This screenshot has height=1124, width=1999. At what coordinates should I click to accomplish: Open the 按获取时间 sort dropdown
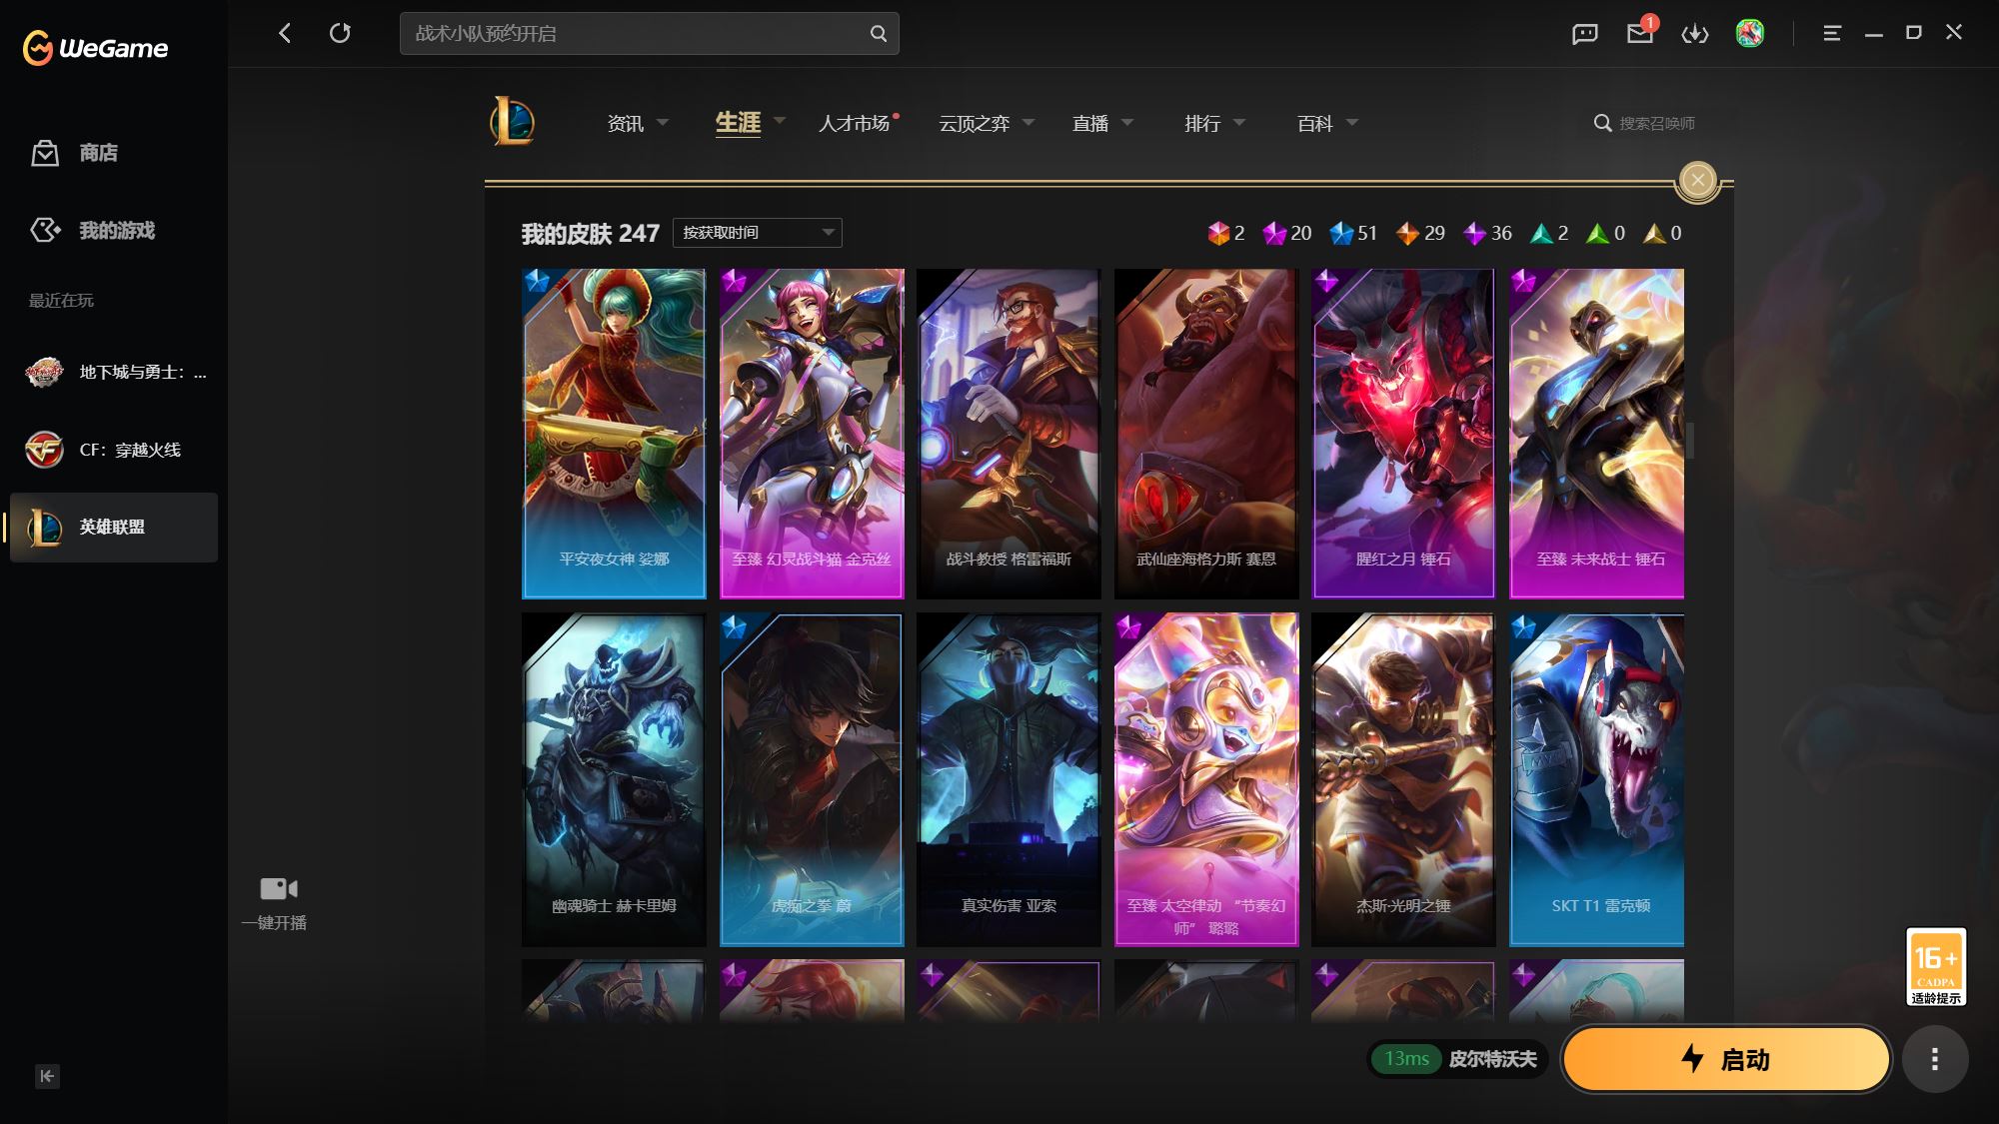(x=758, y=233)
